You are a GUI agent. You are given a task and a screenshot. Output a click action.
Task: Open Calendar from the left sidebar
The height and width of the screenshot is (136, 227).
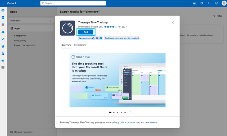coord(3,18)
